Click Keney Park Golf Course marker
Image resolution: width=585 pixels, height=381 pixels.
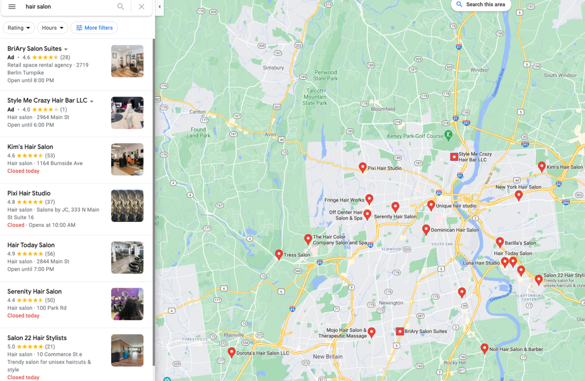(449, 136)
